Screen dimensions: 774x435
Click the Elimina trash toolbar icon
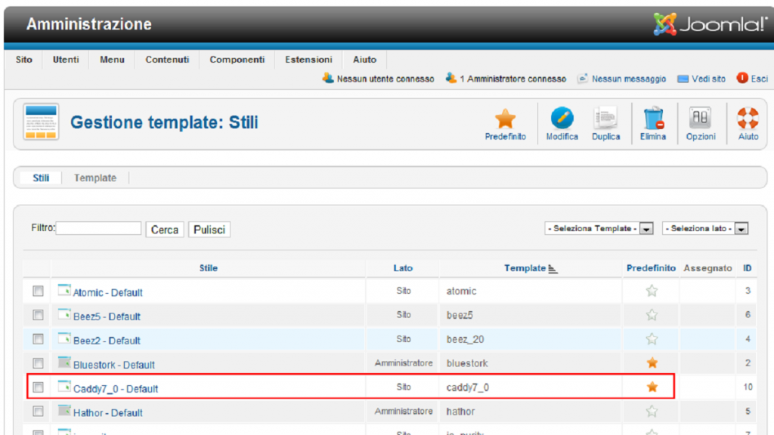pos(652,119)
